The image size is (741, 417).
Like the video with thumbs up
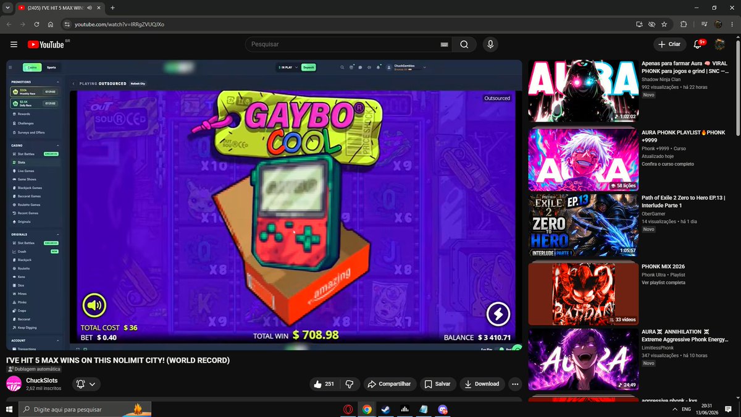tap(324, 384)
